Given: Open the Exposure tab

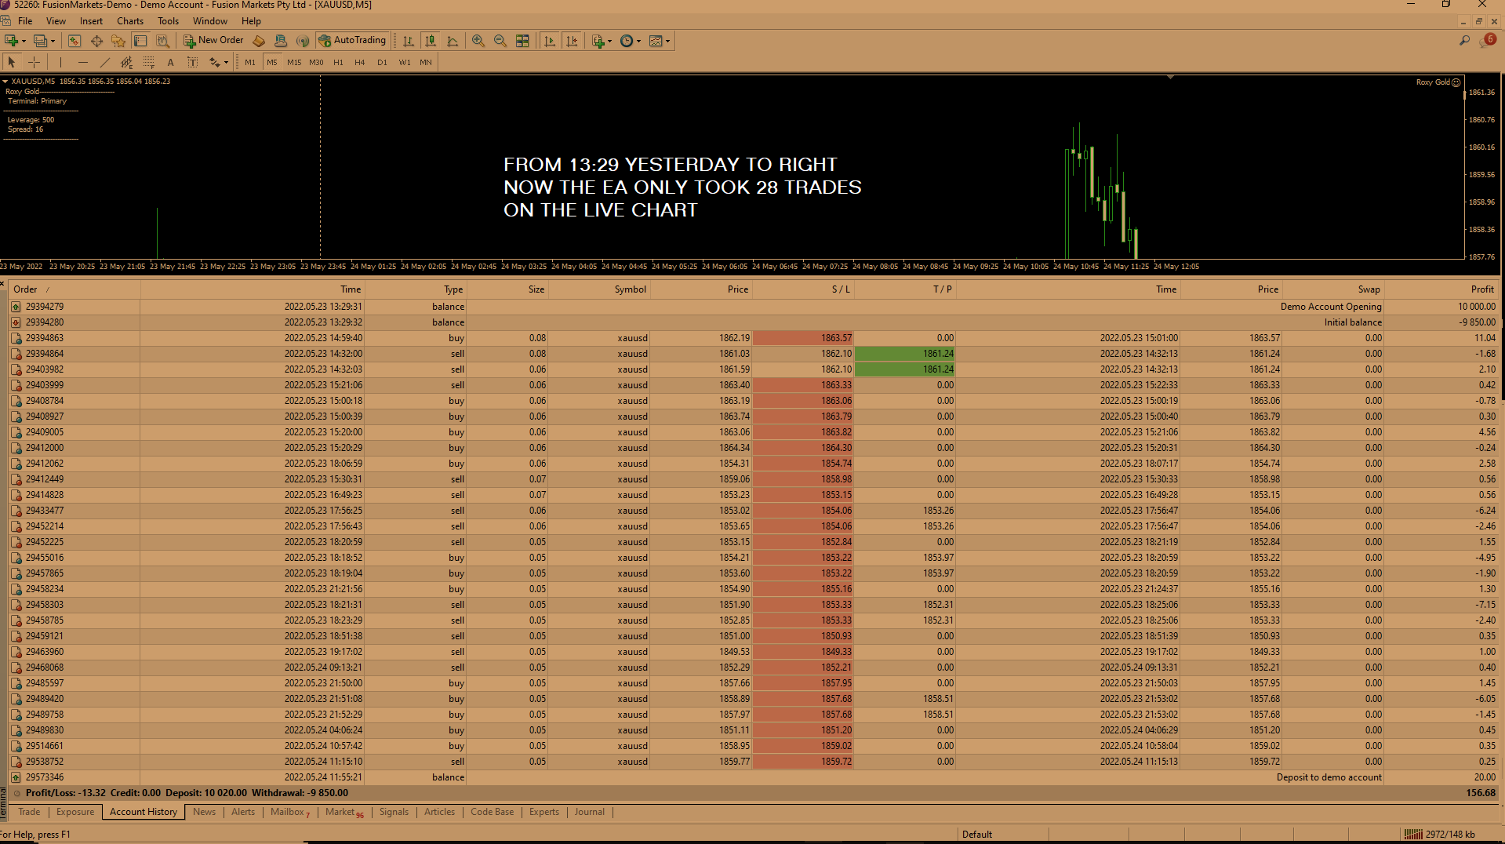Looking at the screenshot, I should pos(75,812).
